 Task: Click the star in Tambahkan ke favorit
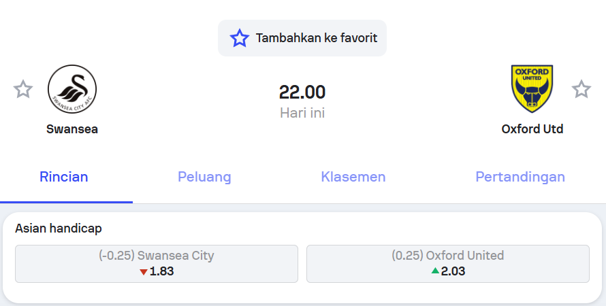pyautogui.click(x=239, y=38)
